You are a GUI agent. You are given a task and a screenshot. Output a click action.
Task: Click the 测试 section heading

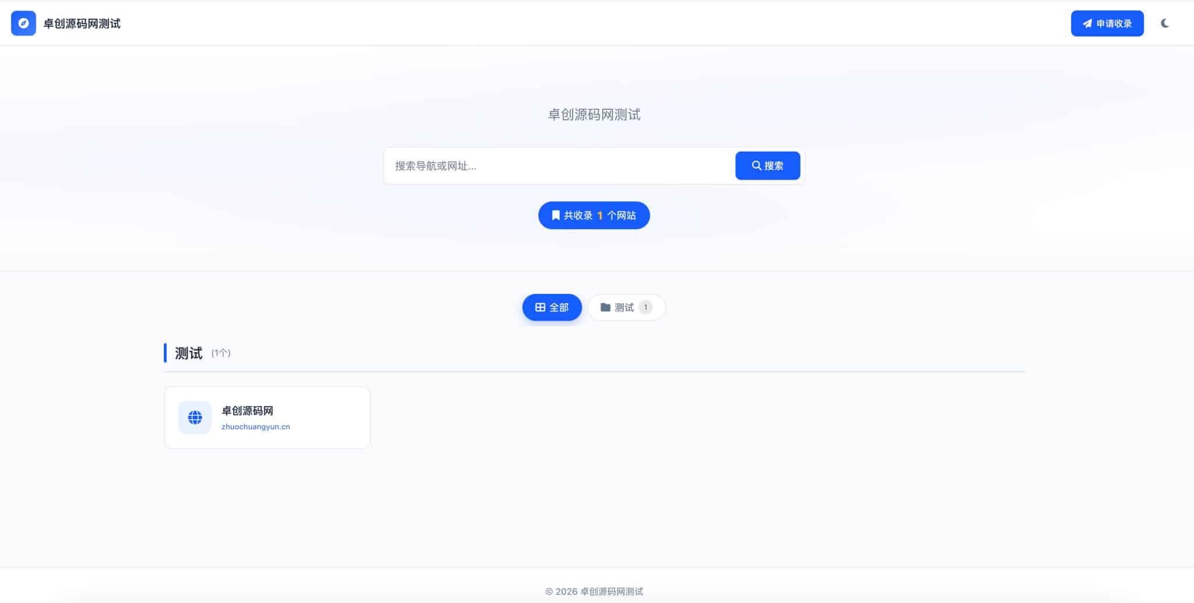pos(188,353)
